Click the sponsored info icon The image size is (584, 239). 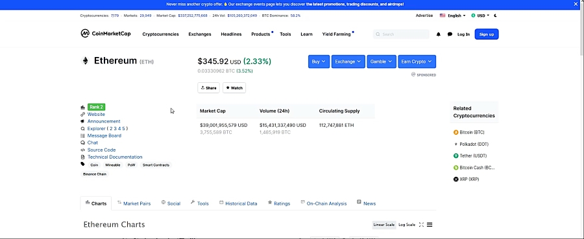(413, 74)
